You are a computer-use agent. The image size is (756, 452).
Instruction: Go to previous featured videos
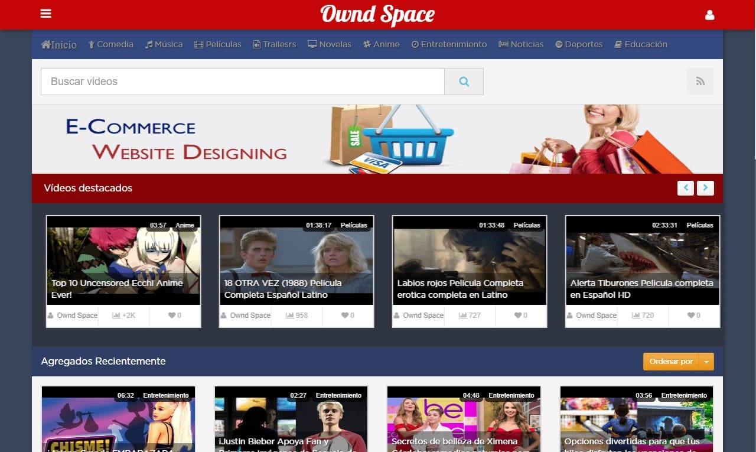(686, 188)
